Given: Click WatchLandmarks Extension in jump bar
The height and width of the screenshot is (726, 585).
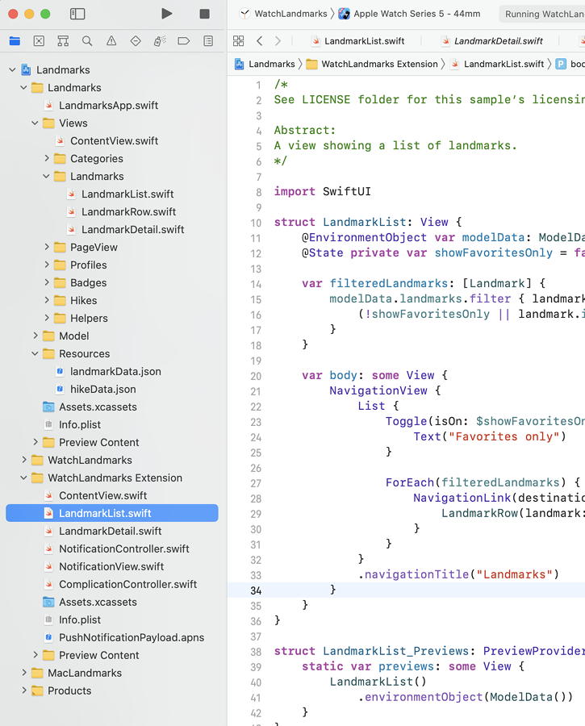Looking at the screenshot, I should (373, 64).
